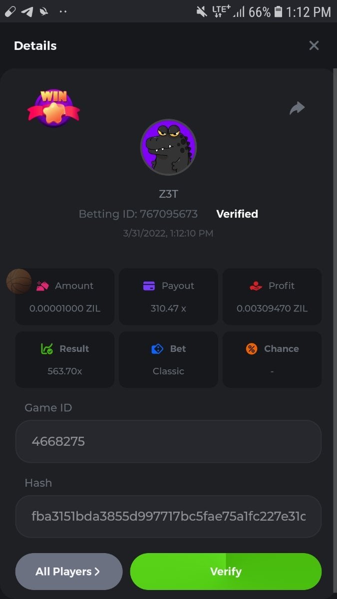
Task: Select the Hash value field
Action: 168,516
